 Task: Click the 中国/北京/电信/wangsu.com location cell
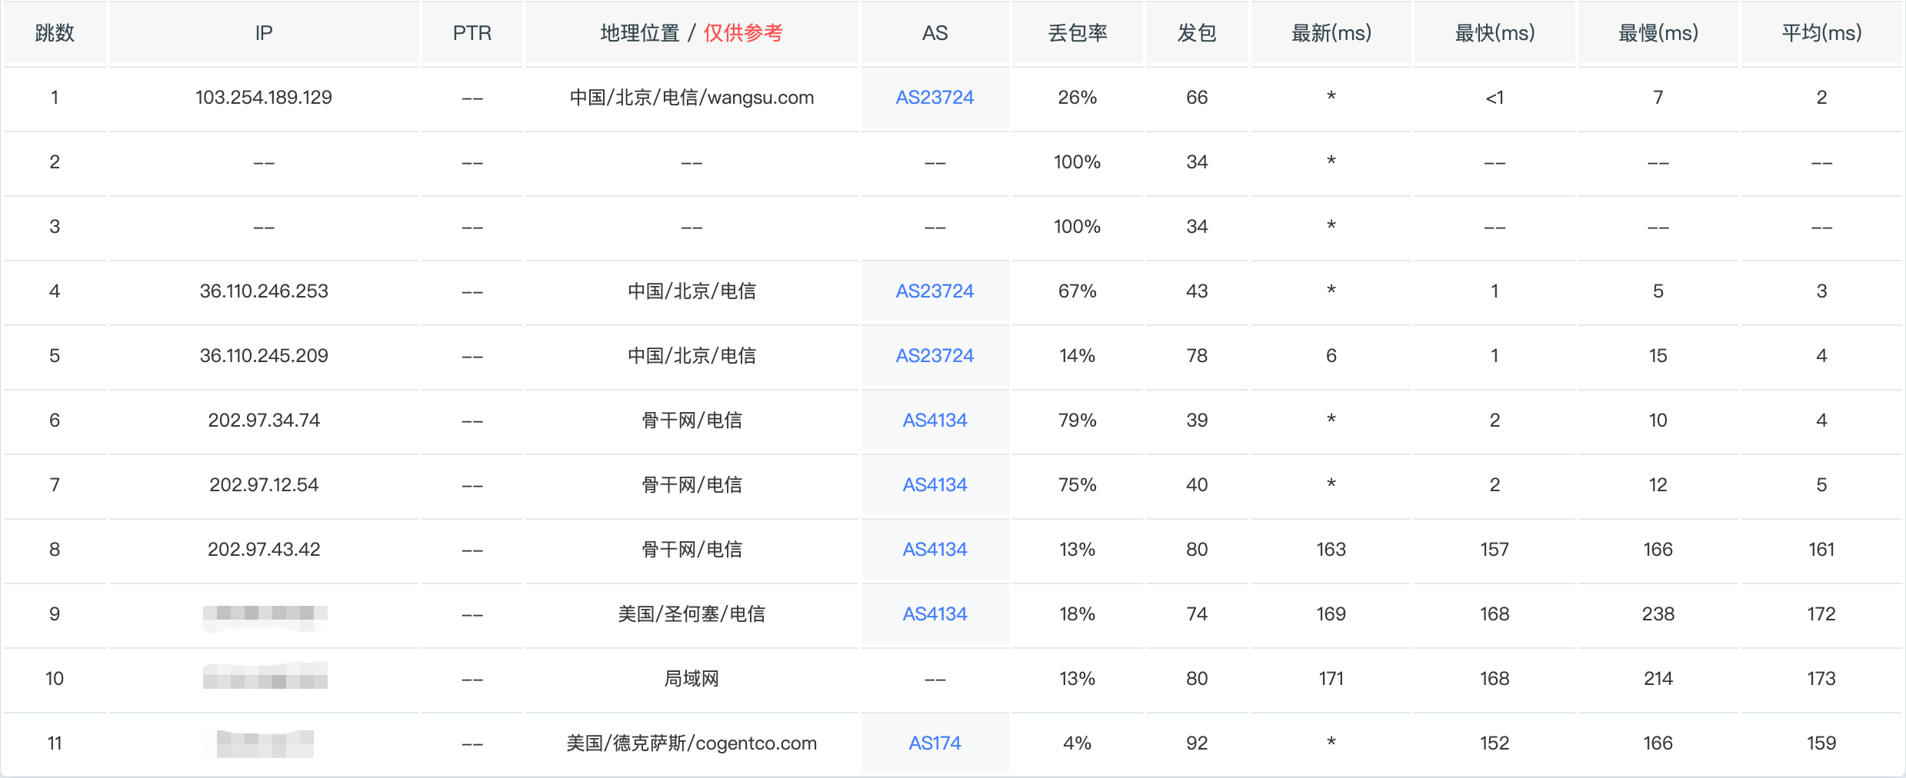(691, 98)
